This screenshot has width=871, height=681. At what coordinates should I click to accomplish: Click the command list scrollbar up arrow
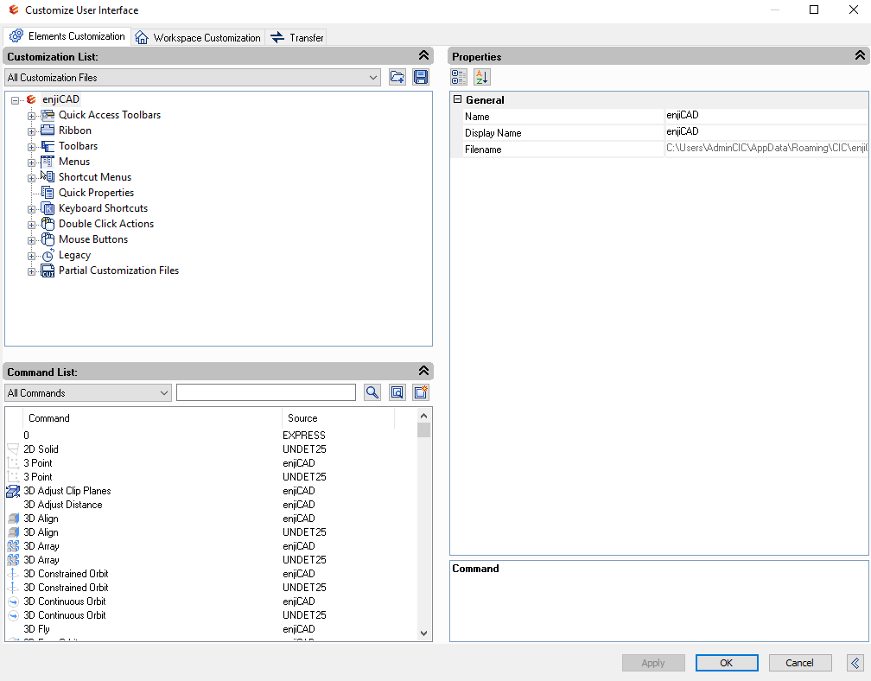(x=423, y=416)
